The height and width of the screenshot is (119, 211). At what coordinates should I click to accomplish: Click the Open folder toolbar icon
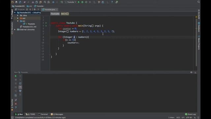pos(13,2)
